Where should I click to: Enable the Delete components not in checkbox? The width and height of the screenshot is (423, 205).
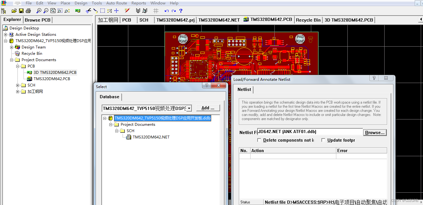[x=259, y=140]
